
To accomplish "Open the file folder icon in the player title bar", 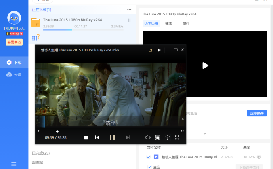I will tap(150, 50).
